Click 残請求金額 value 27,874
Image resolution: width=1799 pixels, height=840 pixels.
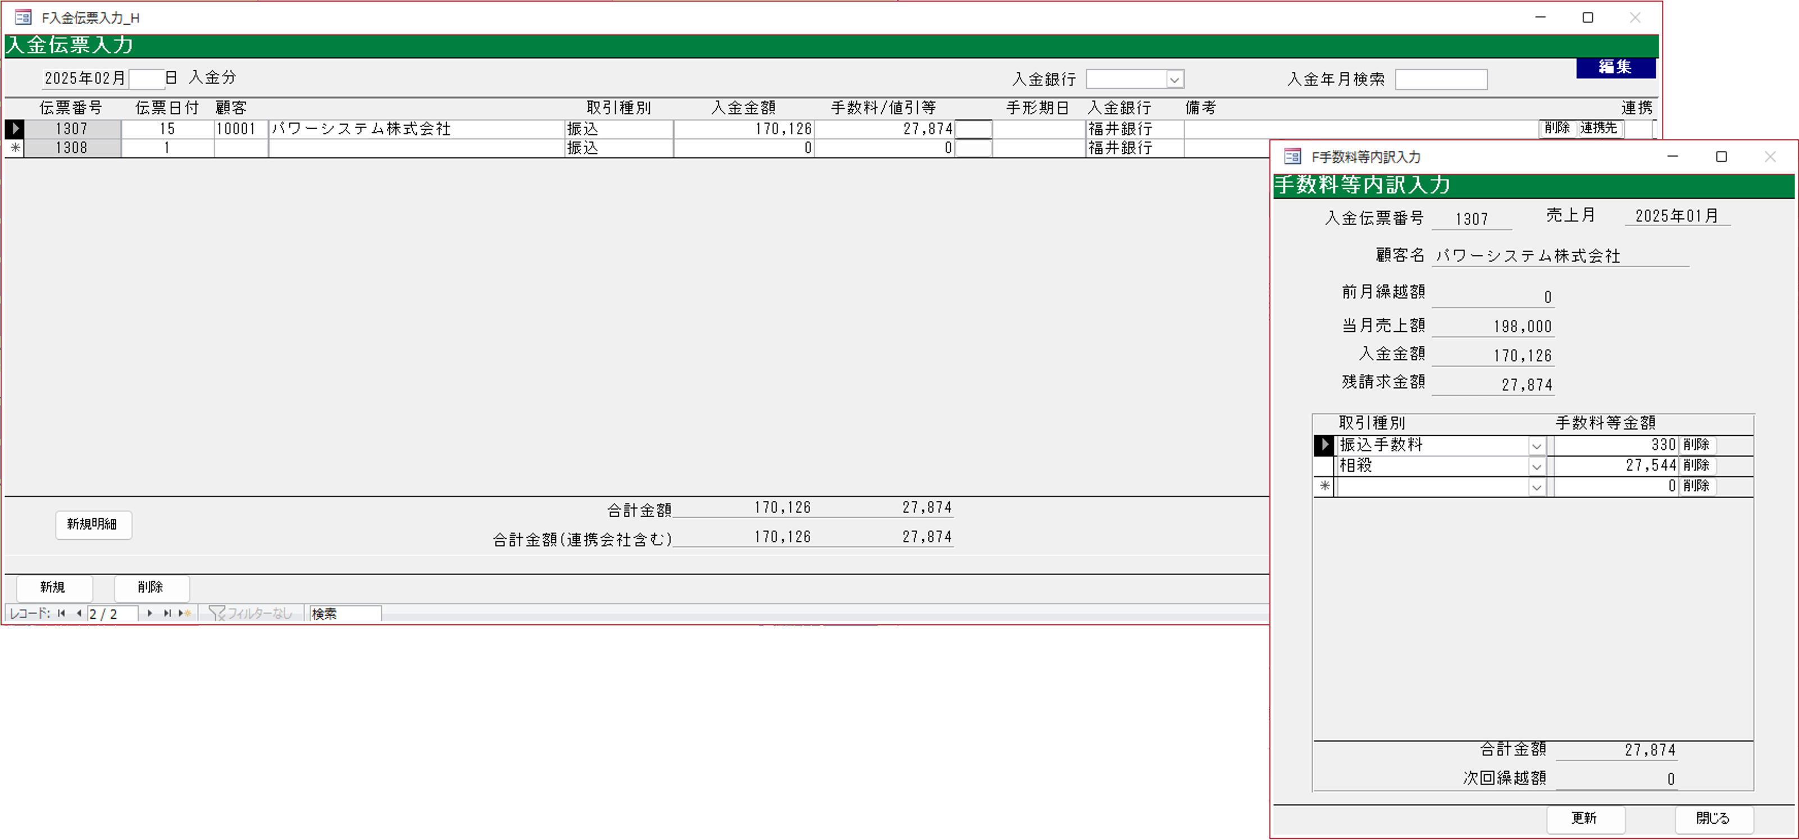(1493, 385)
